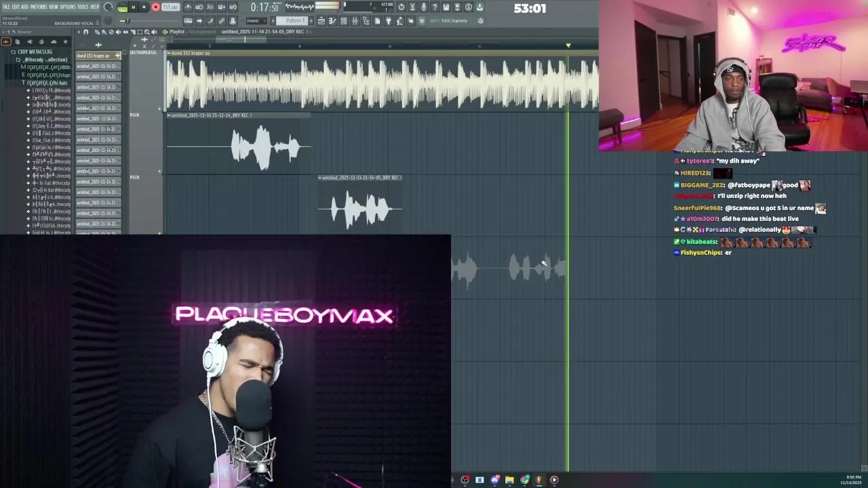Click the question mark help icon
The width and height of the screenshot is (868, 488).
click(435, 7)
